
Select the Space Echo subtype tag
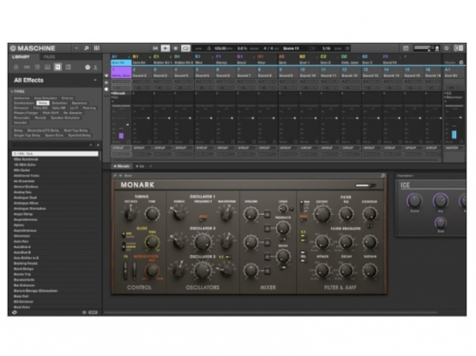click(x=54, y=135)
